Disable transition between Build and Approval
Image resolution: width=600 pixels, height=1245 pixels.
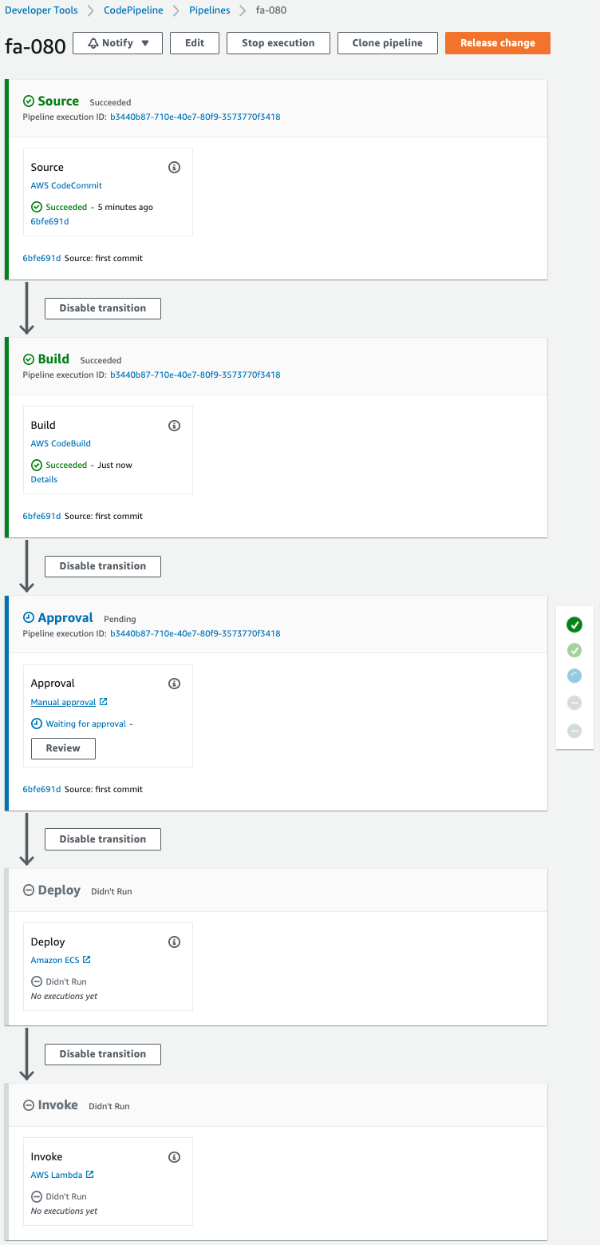coord(103,566)
